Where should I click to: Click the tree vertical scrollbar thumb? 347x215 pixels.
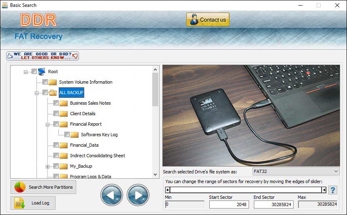(155, 89)
